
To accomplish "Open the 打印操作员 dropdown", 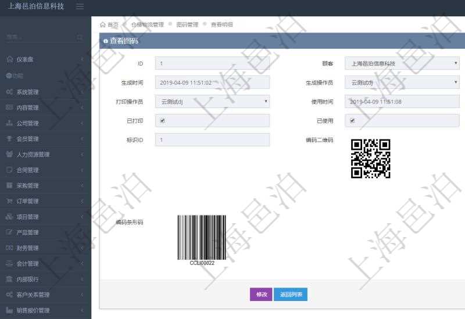I will point(212,102).
